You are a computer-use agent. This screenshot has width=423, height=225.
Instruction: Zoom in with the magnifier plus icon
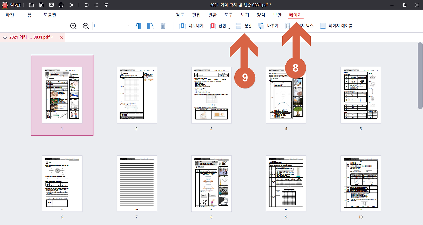73,26
